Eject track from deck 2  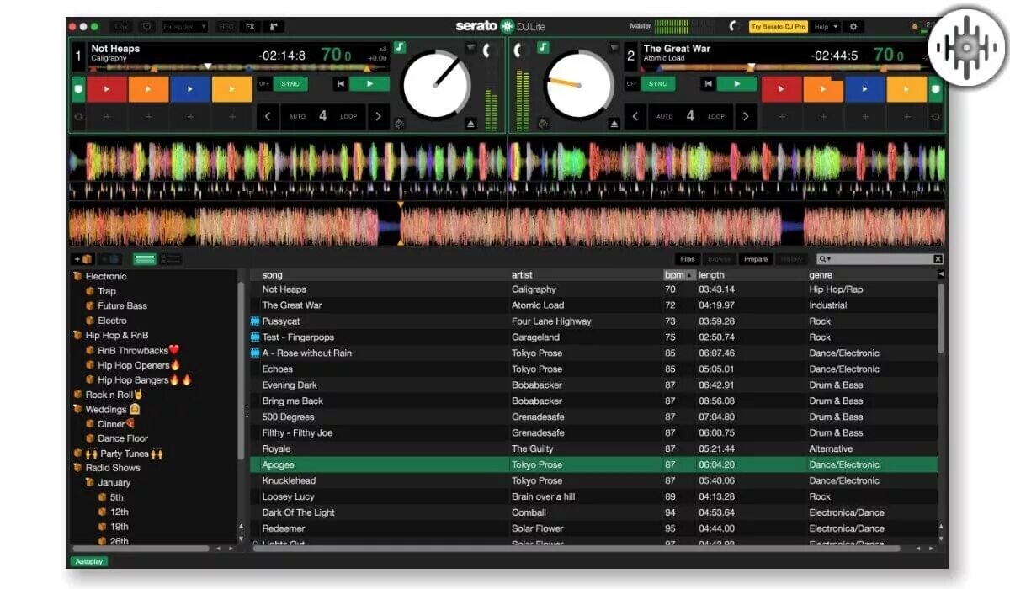[x=614, y=124]
